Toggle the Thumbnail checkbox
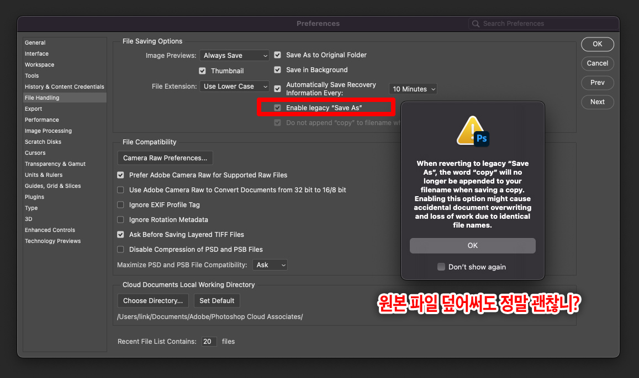 pyautogui.click(x=202, y=71)
